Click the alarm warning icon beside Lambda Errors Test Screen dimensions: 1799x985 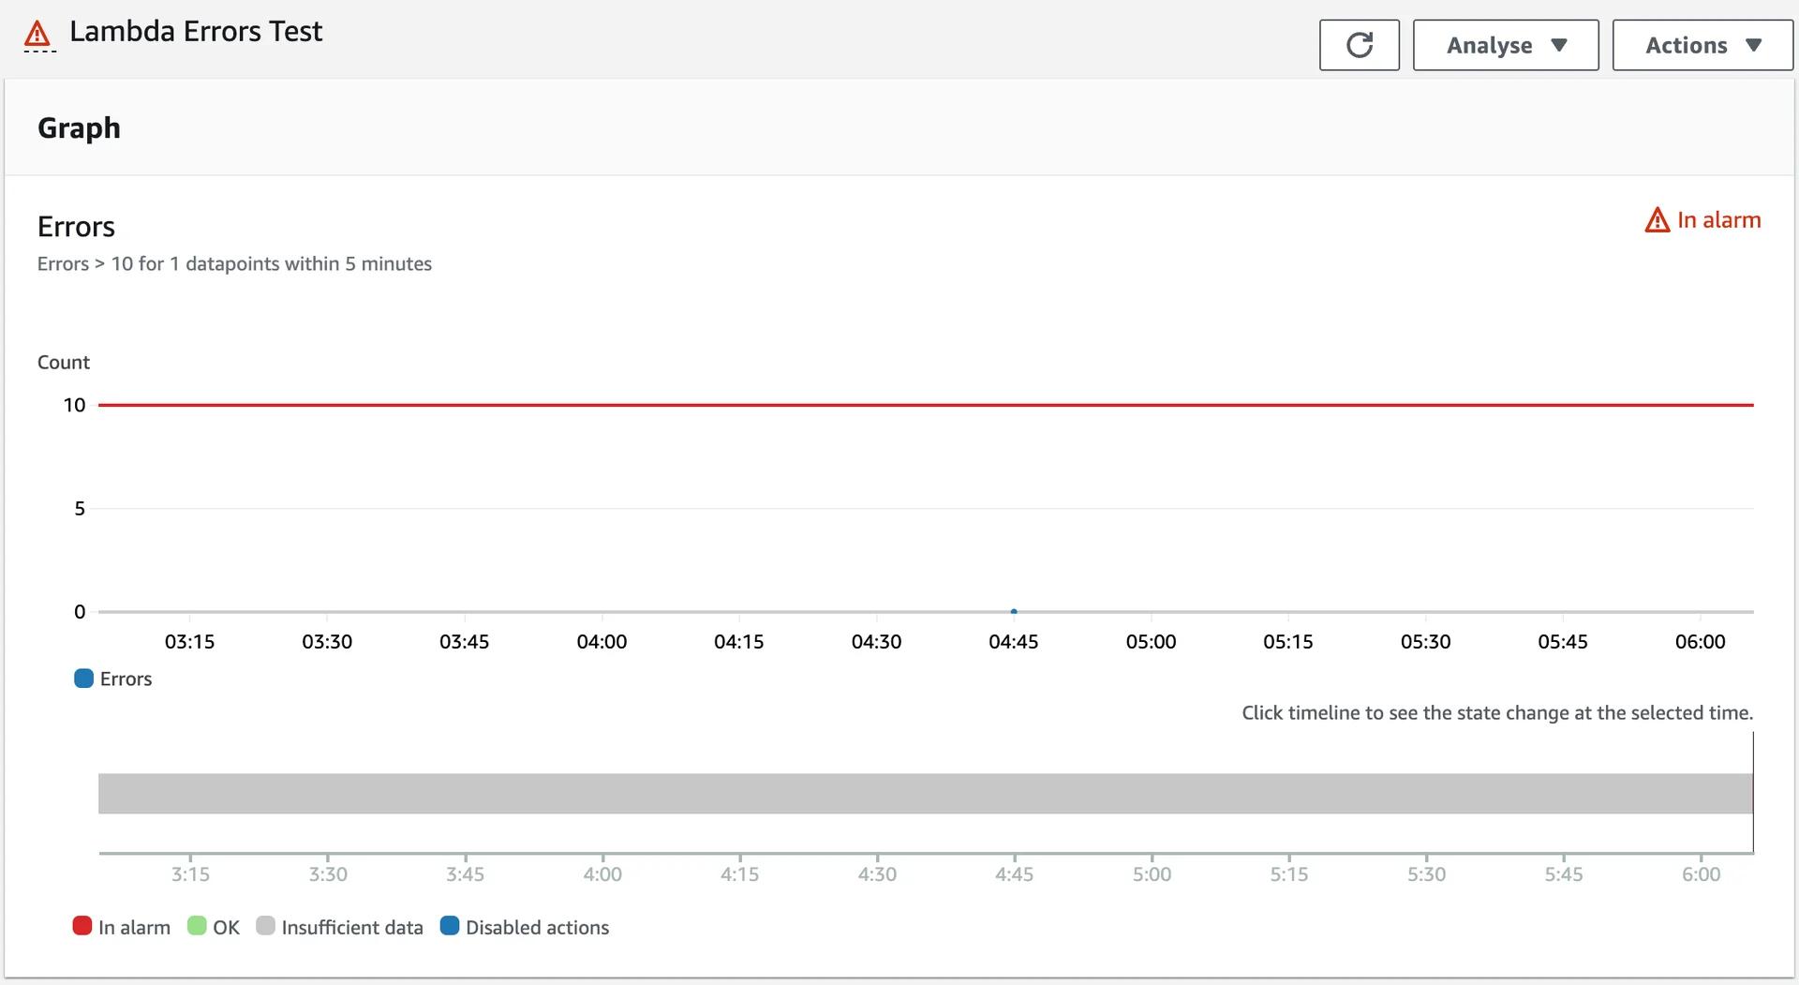coord(37,32)
